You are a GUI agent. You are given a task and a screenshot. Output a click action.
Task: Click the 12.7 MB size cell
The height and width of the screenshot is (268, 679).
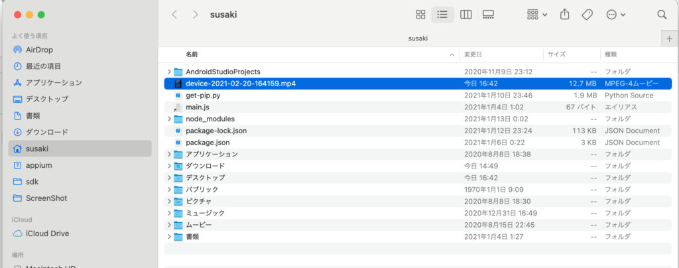pos(582,83)
